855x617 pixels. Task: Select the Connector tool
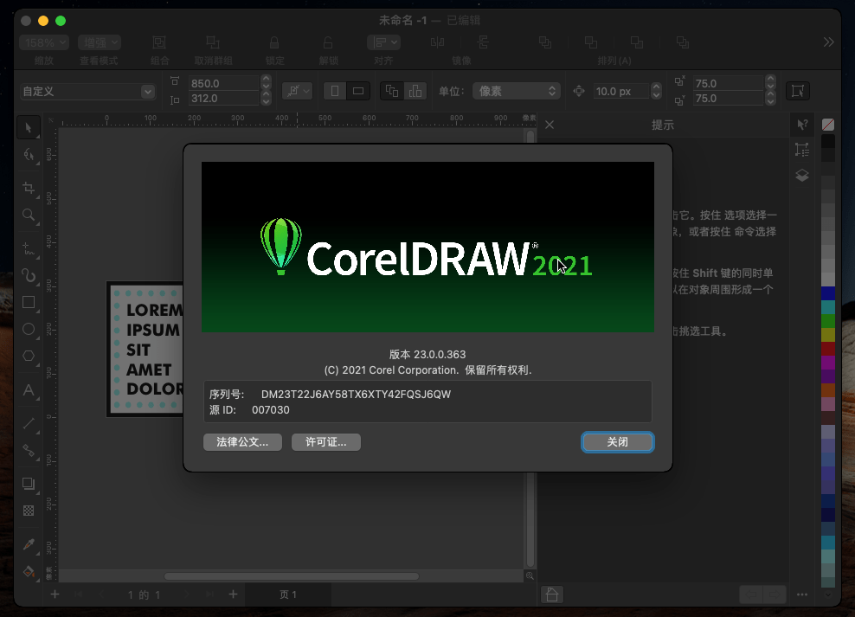pyautogui.click(x=29, y=451)
